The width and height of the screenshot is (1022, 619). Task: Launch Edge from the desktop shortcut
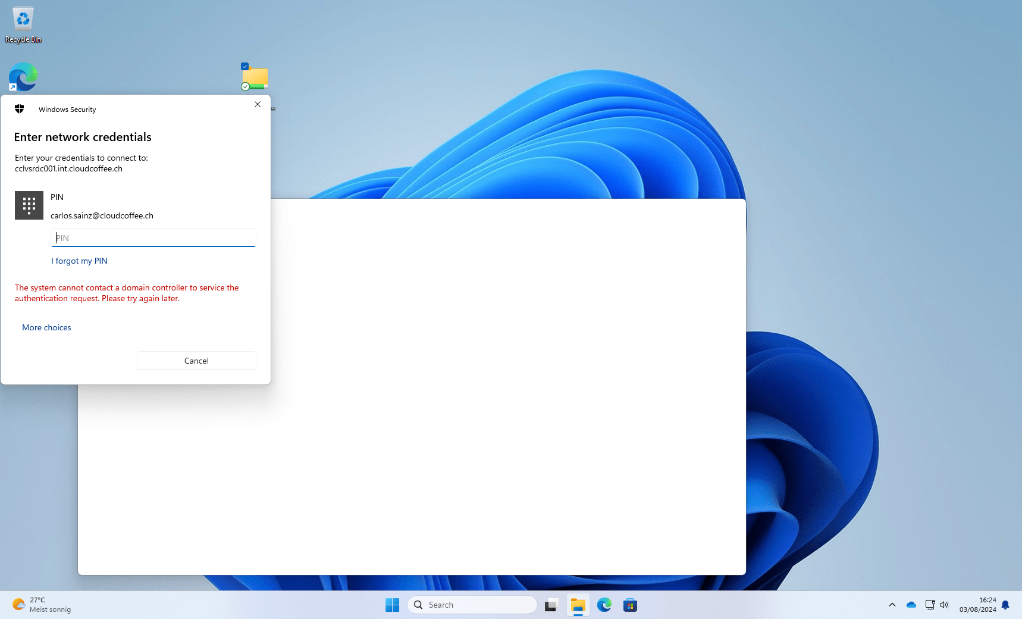[x=23, y=76]
